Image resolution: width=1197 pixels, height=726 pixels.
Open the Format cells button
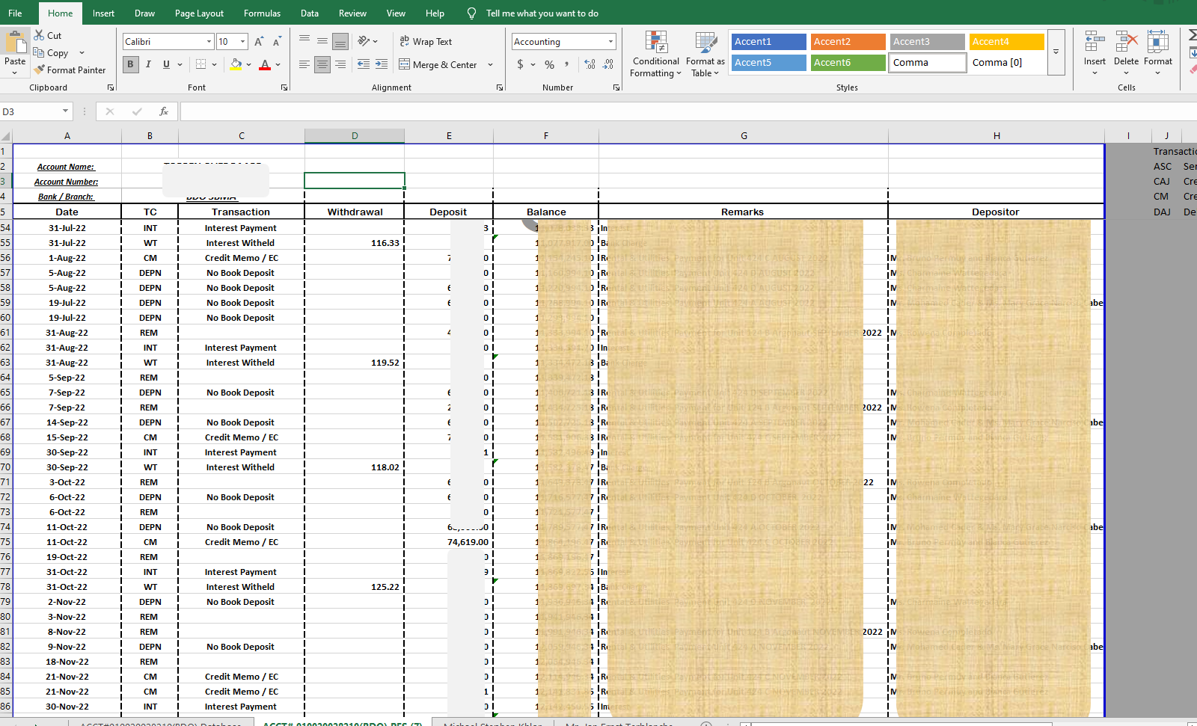(1157, 52)
